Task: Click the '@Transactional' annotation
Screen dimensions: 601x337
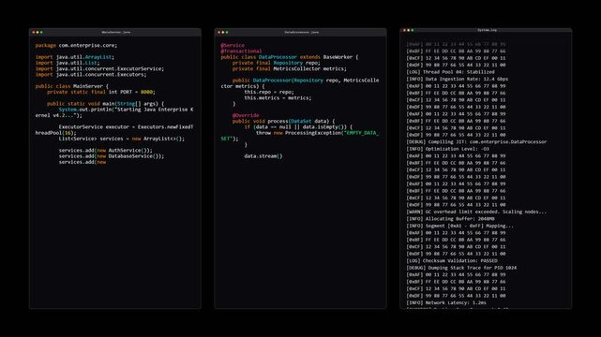Action: [x=241, y=51]
